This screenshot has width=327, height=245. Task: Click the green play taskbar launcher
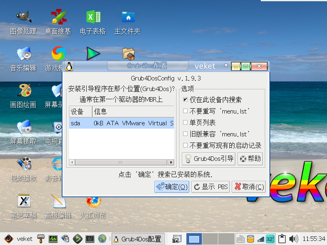[77, 239]
